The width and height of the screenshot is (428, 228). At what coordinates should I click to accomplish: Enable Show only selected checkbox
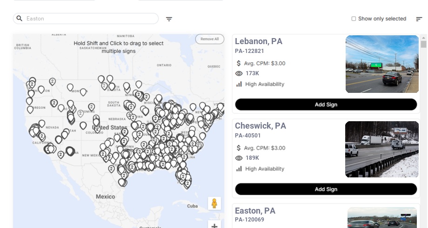354,19
